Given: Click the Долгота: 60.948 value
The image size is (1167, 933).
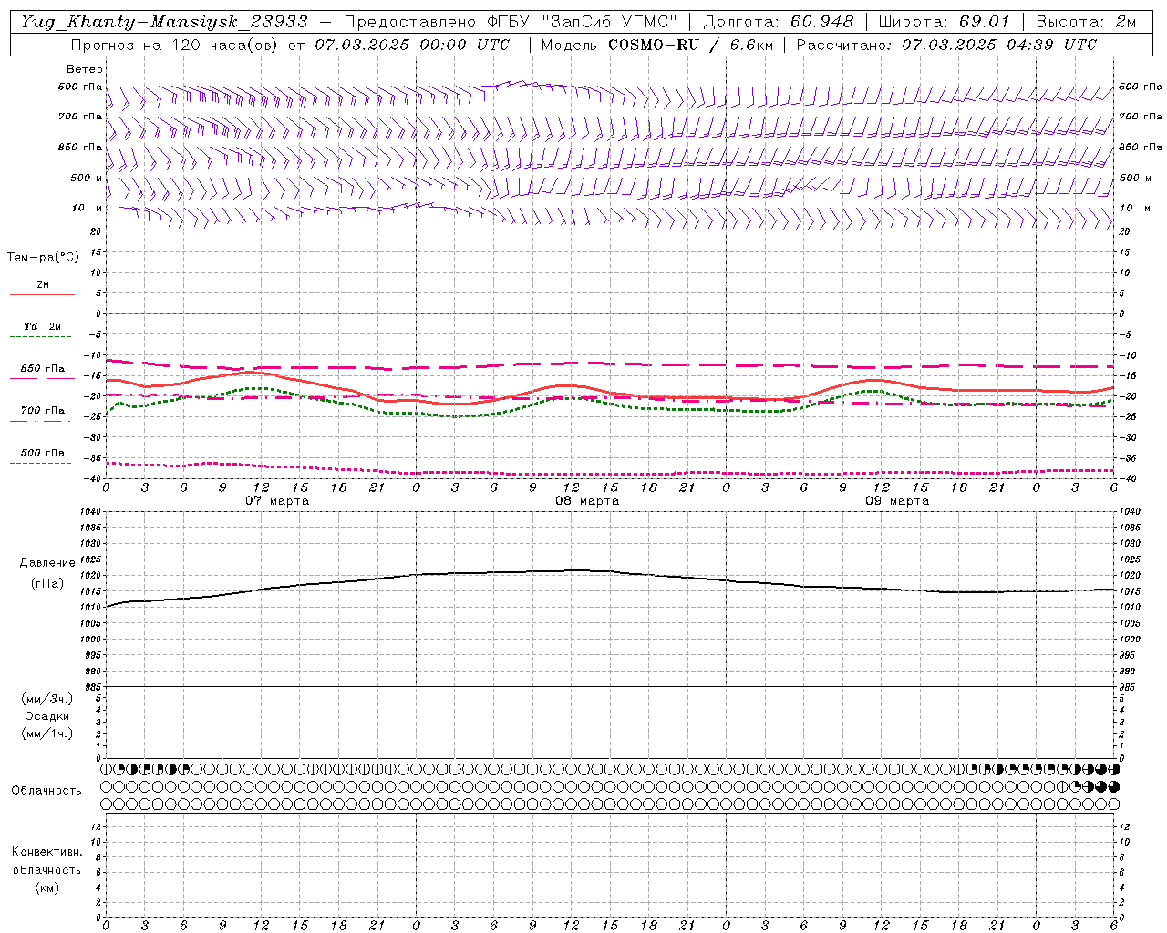Looking at the screenshot, I should coord(779,22).
